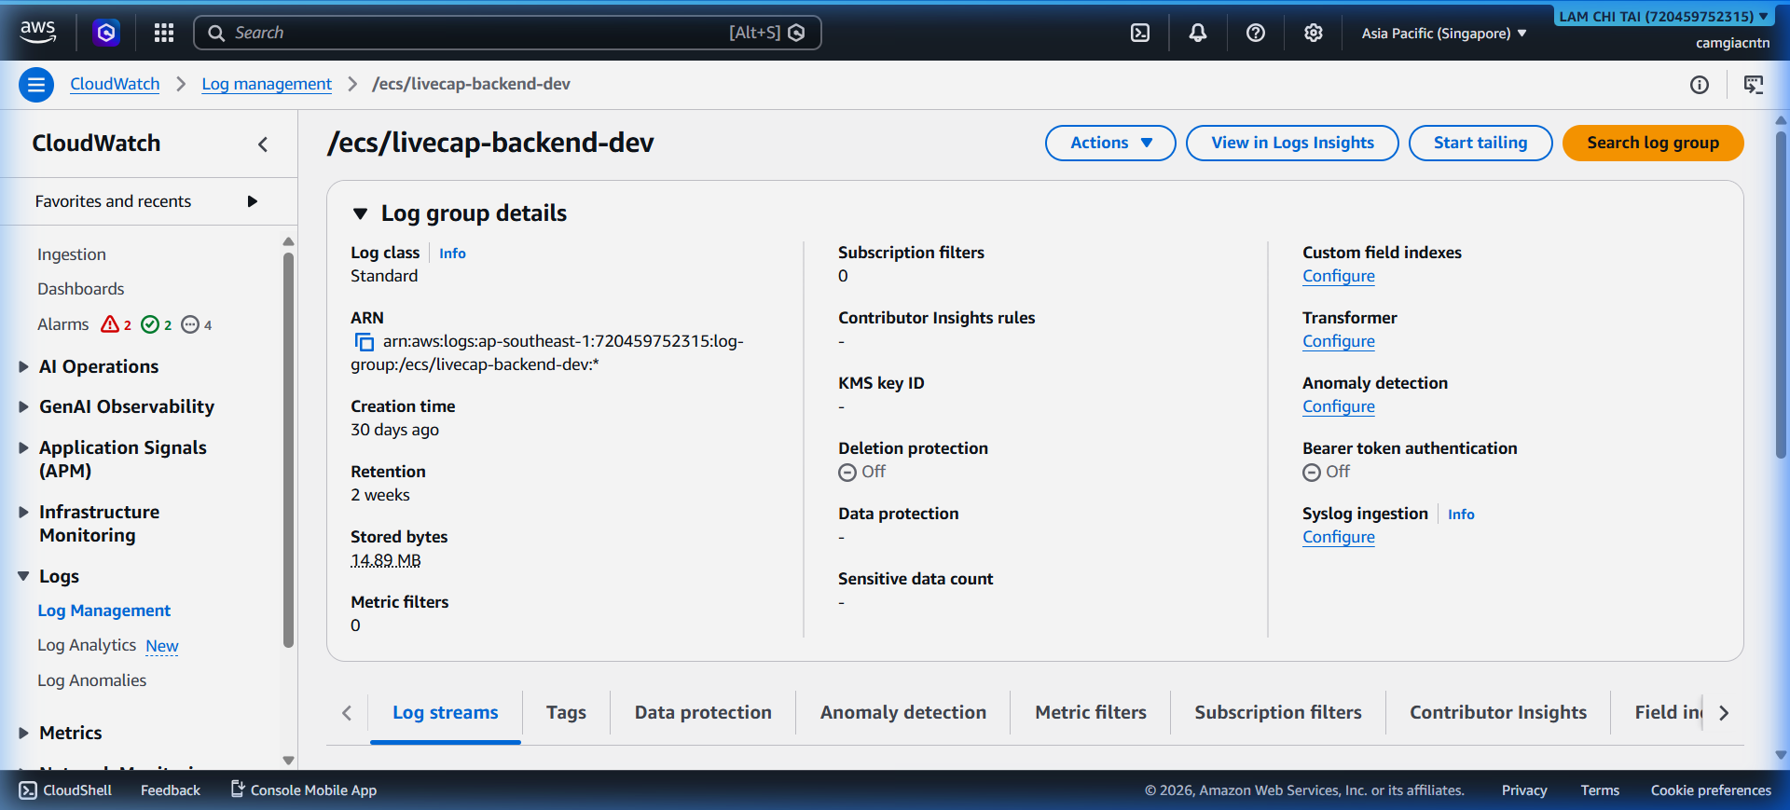Open the Contributor Insights tab
Image resolution: width=1790 pixels, height=810 pixels.
[1498, 712]
